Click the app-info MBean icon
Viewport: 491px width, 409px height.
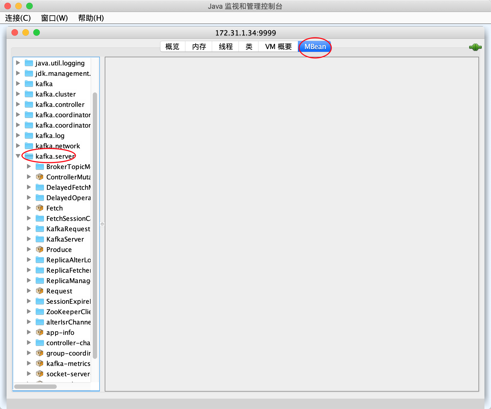point(40,332)
